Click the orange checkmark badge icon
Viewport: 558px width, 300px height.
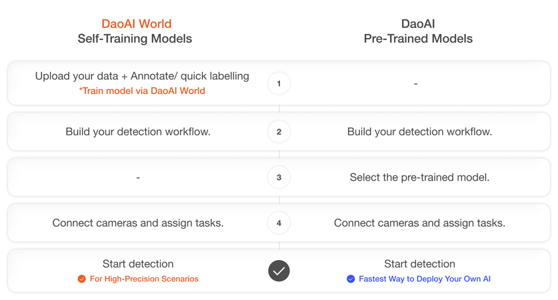[x=81, y=279]
